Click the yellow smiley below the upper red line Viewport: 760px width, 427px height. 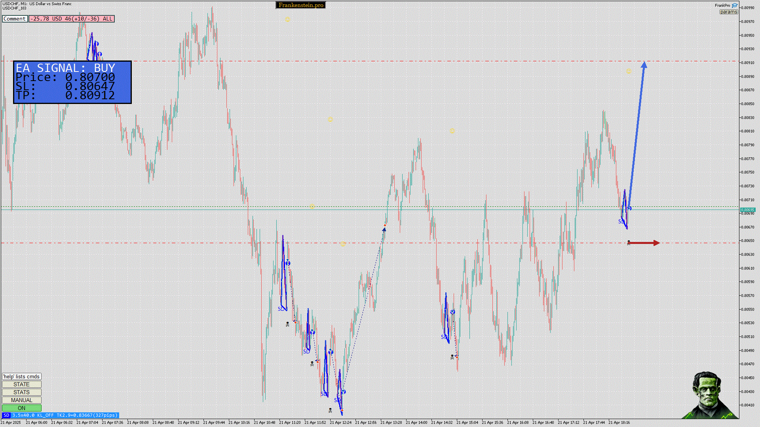pyautogui.click(x=629, y=71)
